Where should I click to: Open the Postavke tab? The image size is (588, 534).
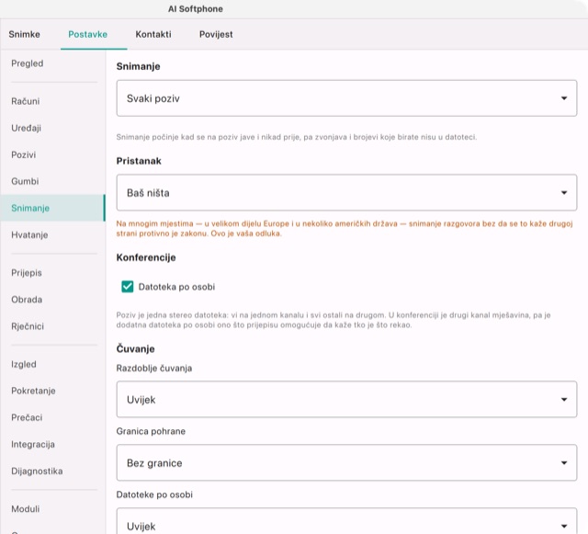click(88, 34)
